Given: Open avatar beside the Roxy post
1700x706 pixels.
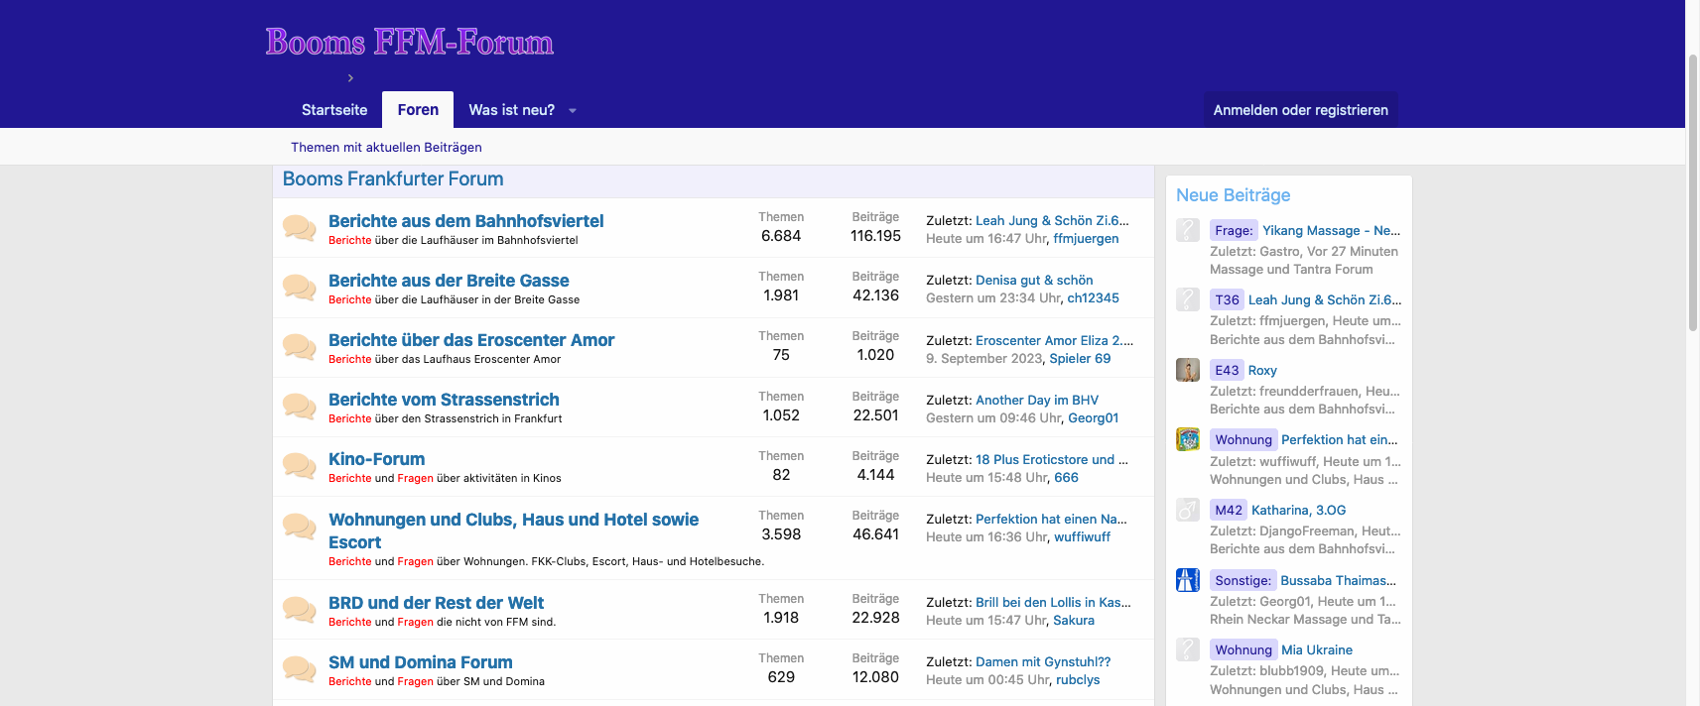Looking at the screenshot, I should click(x=1188, y=370).
